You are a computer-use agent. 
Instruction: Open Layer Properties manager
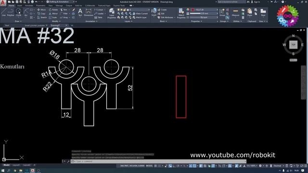point(112,13)
